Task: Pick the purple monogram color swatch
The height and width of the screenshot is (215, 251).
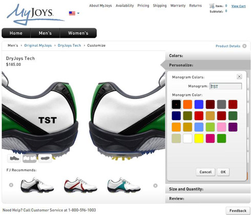Action: pos(233,127)
